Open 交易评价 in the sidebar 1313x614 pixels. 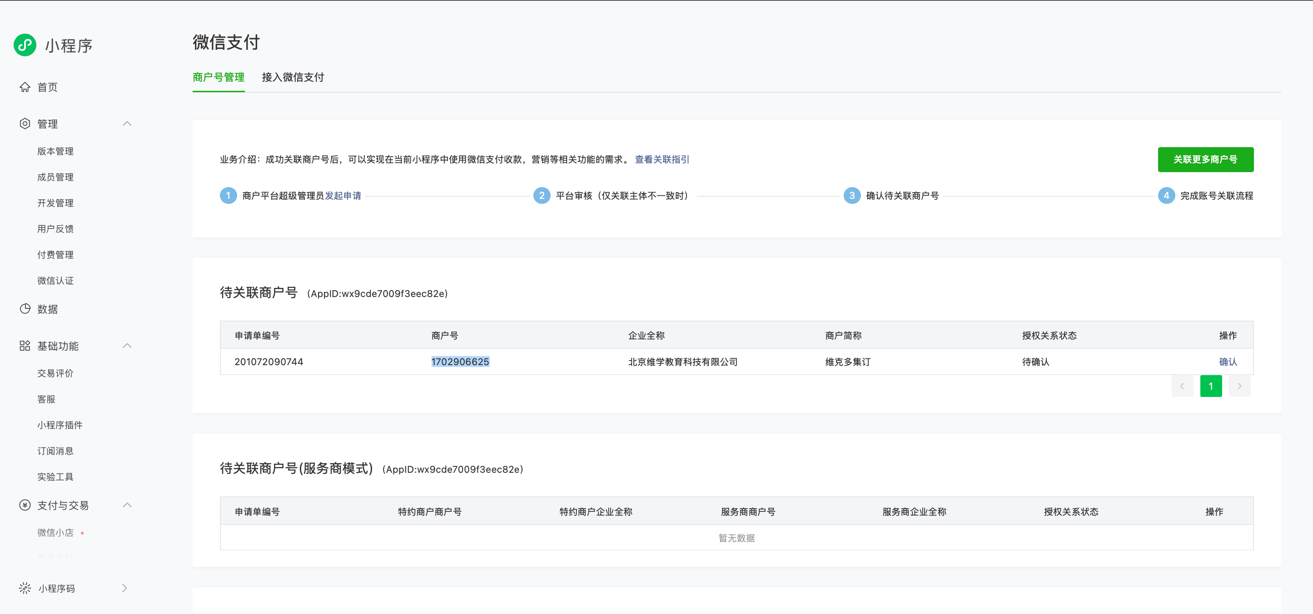click(55, 373)
